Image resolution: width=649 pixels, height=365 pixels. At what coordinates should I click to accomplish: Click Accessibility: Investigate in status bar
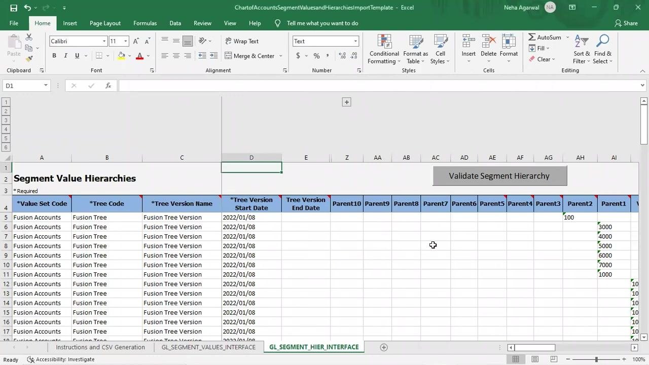pyautogui.click(x=60, y=359)
